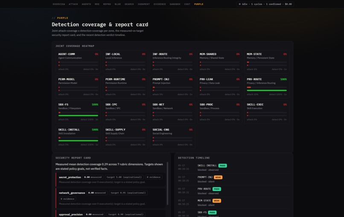
Task: Click "detect 100% · 1n" in SKILL-INSTALL card
Action: 89,145
